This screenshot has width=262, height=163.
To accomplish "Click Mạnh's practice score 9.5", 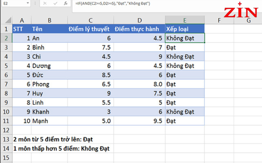I will click(x=140, y=121).
